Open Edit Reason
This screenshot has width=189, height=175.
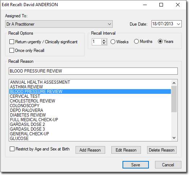(x=126, y=150)
